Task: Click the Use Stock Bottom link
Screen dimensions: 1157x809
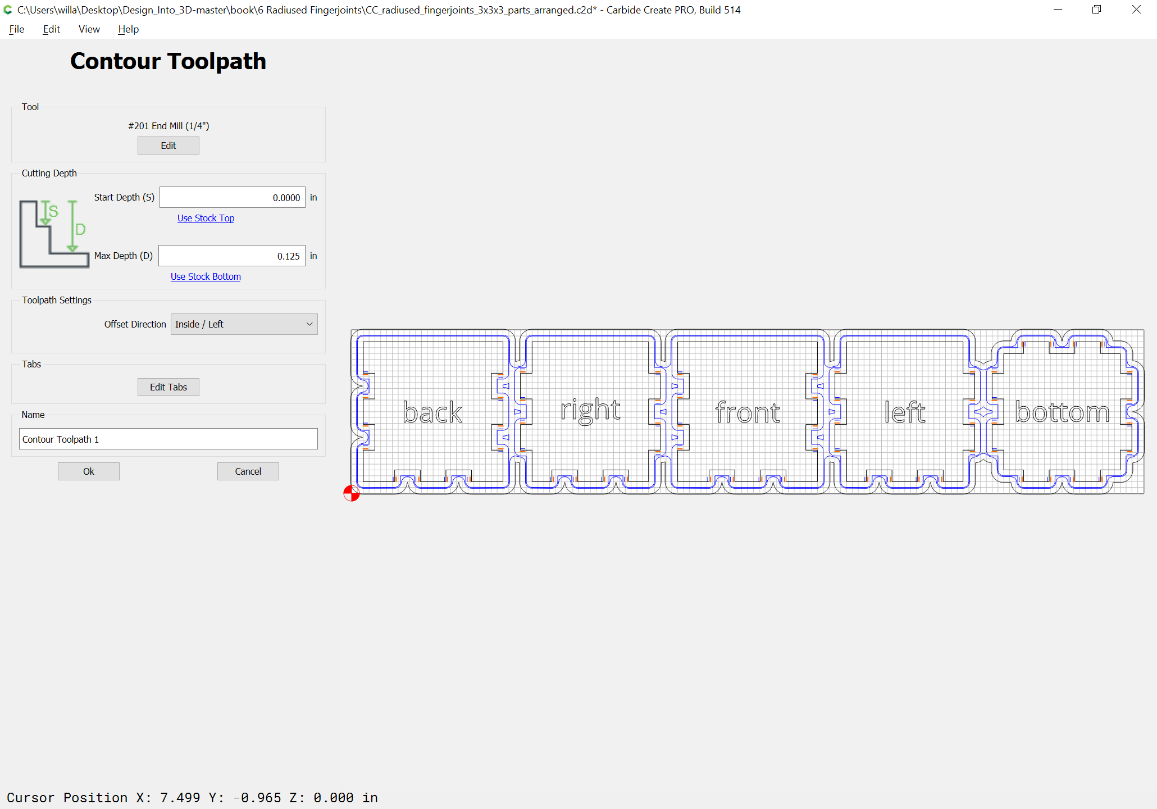Action: tap(206, 276)
